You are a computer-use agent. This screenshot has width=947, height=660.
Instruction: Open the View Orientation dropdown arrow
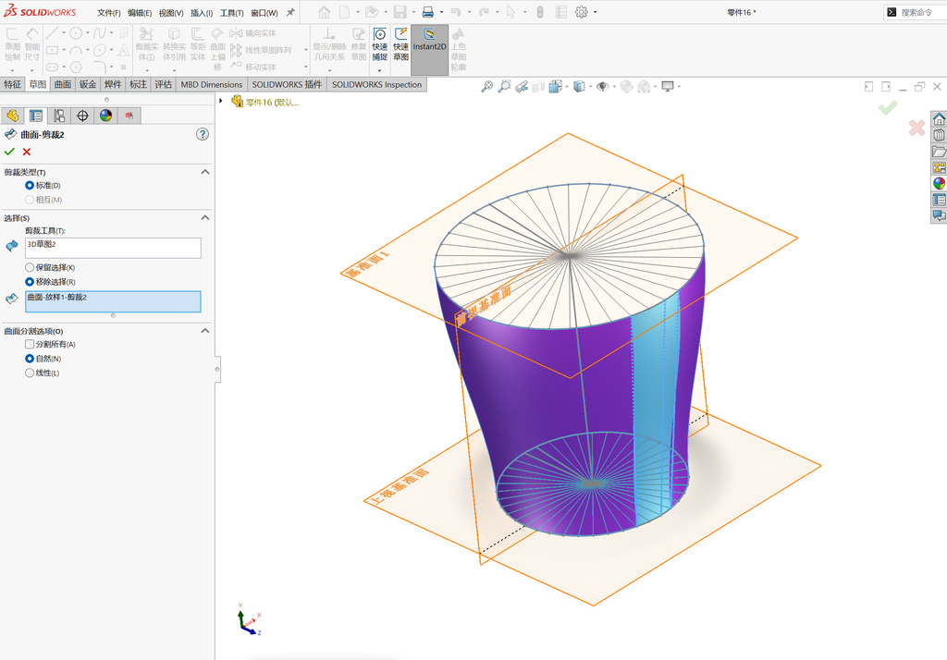[567, 87]
